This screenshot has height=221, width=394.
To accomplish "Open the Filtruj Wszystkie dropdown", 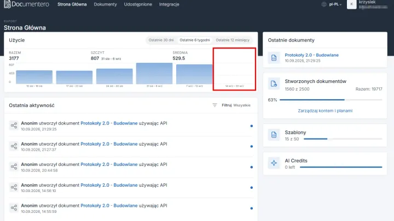I will (x=236, y=105).
